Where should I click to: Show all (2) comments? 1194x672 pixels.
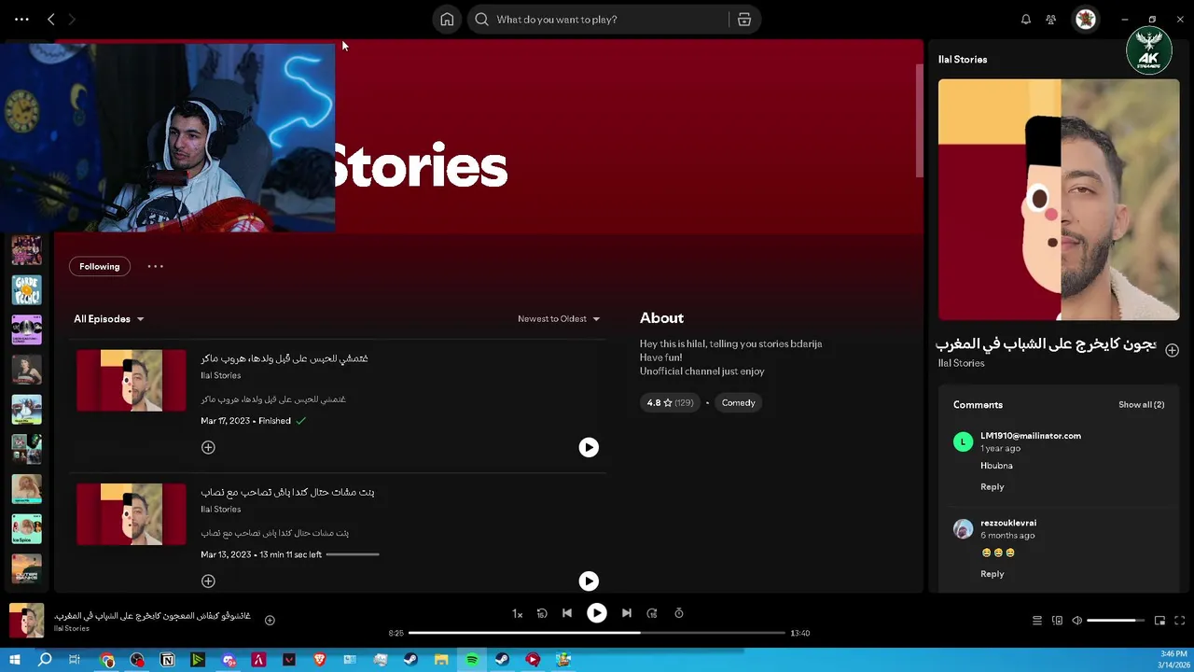click(1141, 405)
